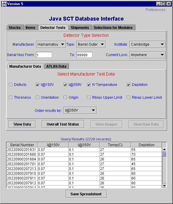Enable Rbias Upper Limit checkbox
This screenshot has width=173, height=204.
tap(89, 98)
